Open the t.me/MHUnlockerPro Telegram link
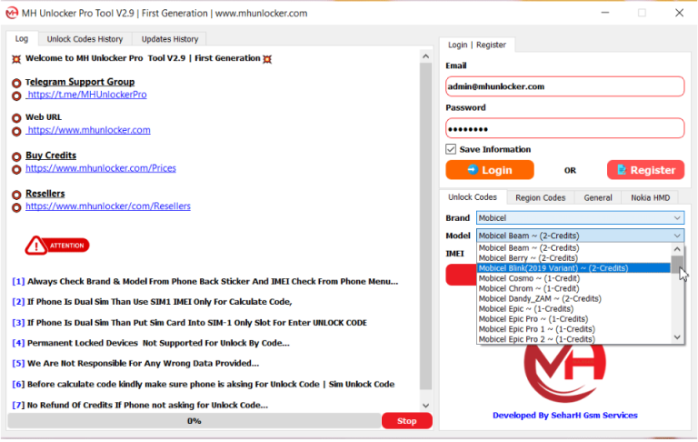The height and width of the screenshot is (442, 698). click(86, 95)
